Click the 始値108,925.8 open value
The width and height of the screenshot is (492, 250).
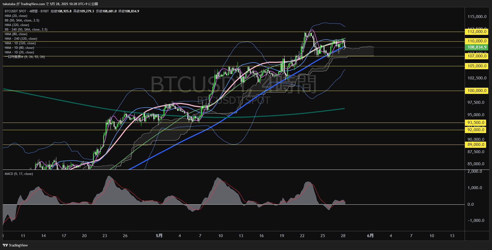coord(61,11)
